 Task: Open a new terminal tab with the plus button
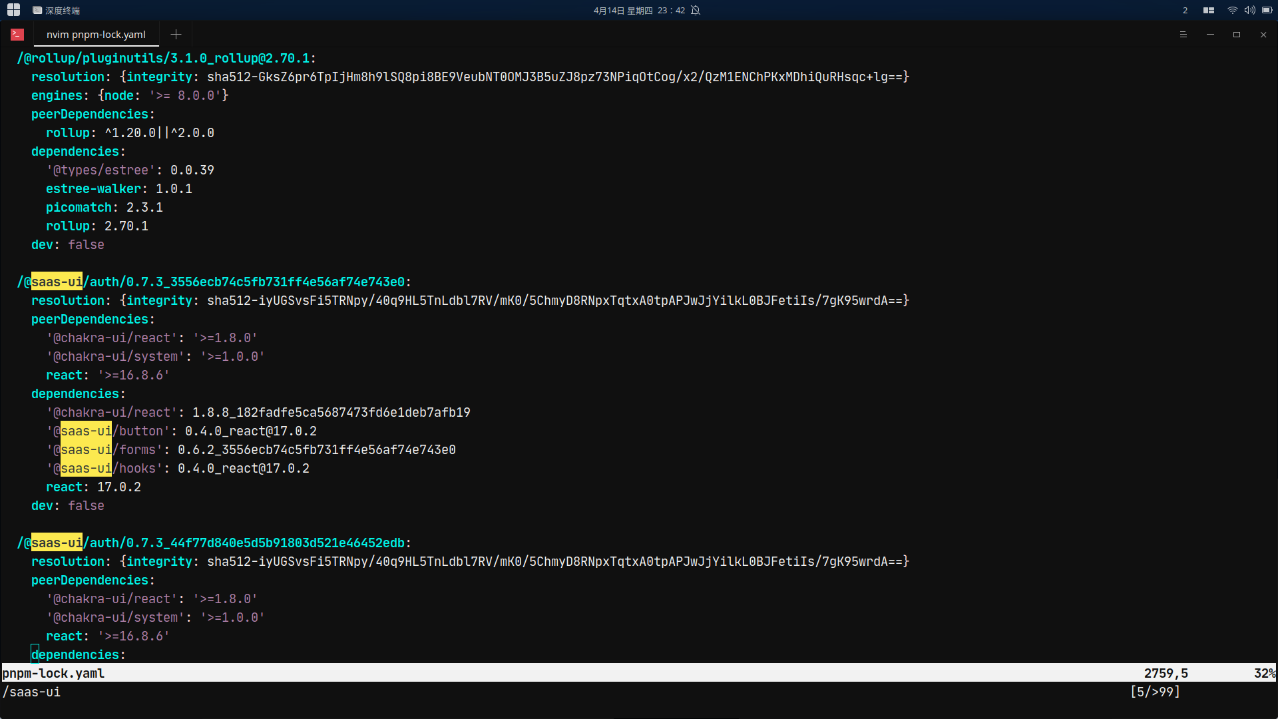pos(175,34)
